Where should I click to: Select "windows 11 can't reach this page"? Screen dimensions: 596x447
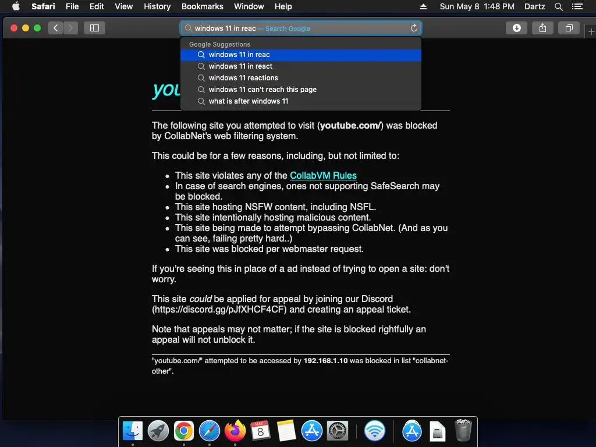[x=301, y=90]
